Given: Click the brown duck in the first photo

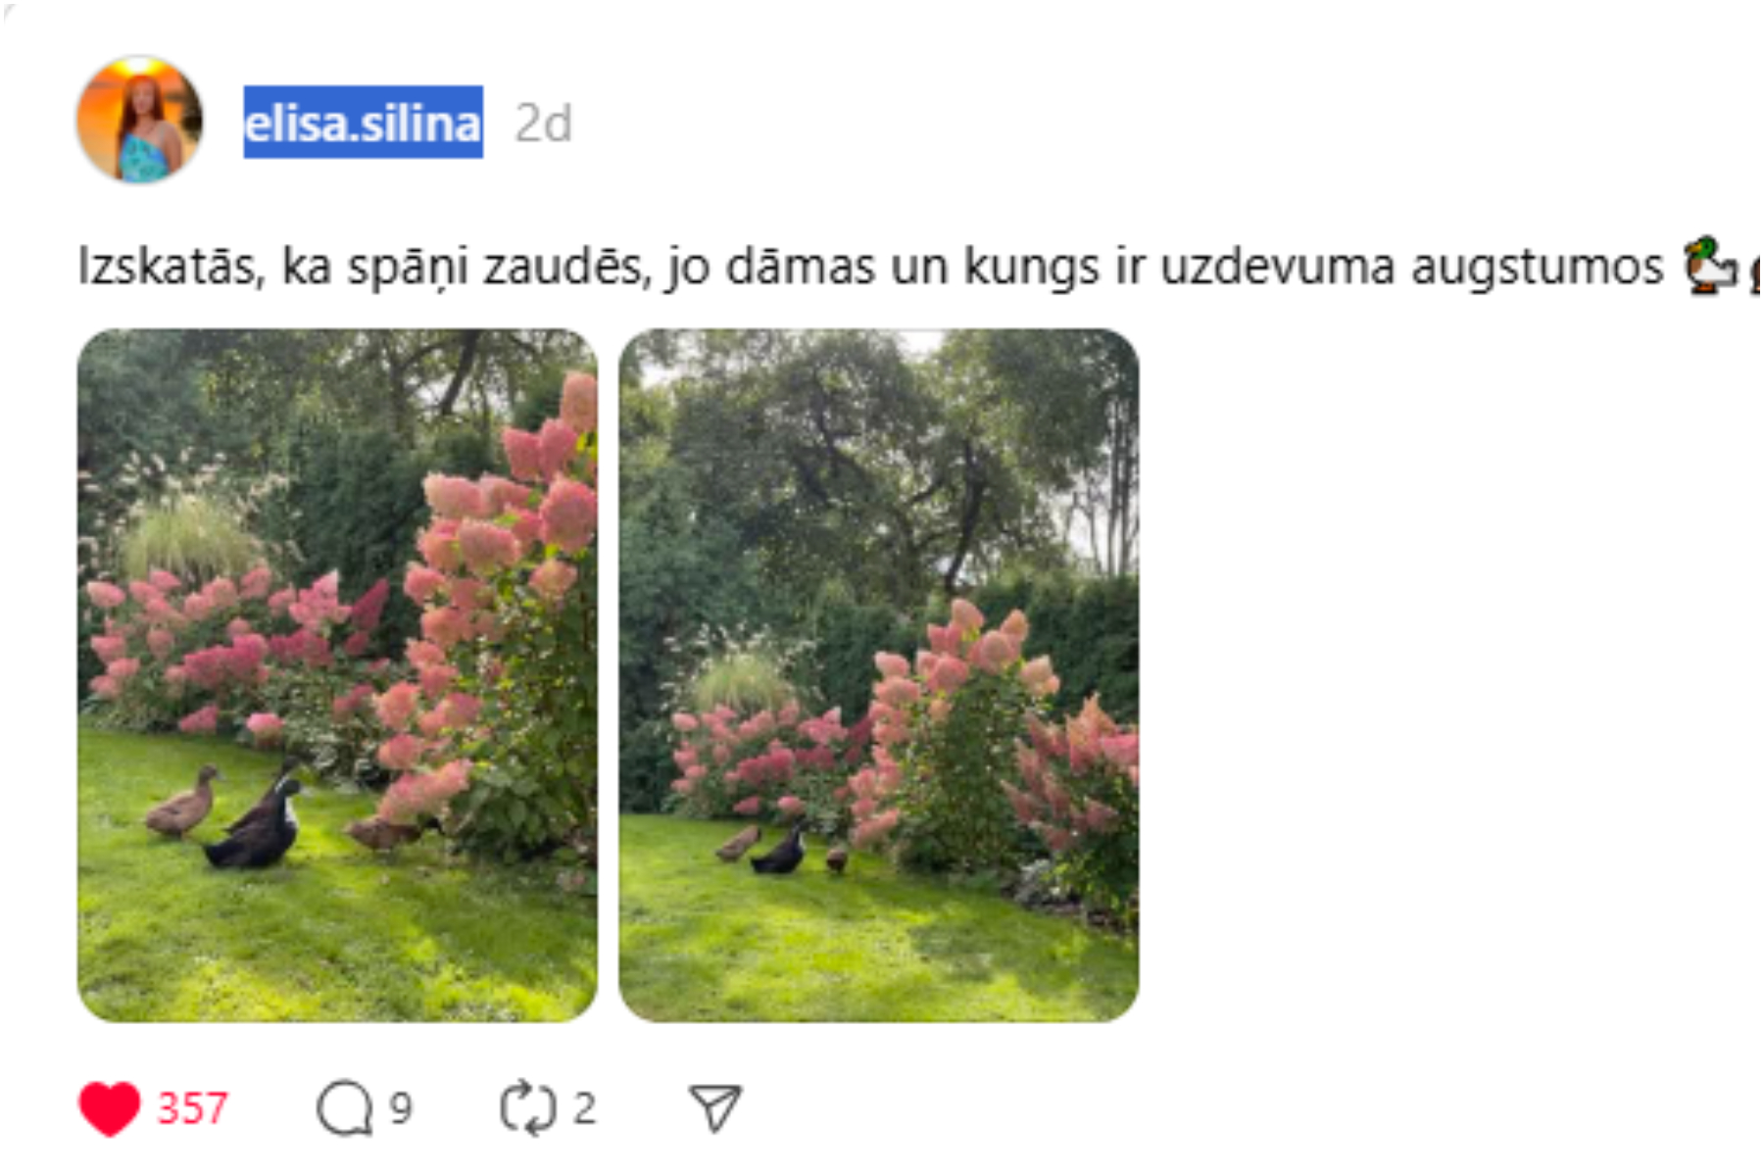Looking at the screenshot, I should coord(182,802).
